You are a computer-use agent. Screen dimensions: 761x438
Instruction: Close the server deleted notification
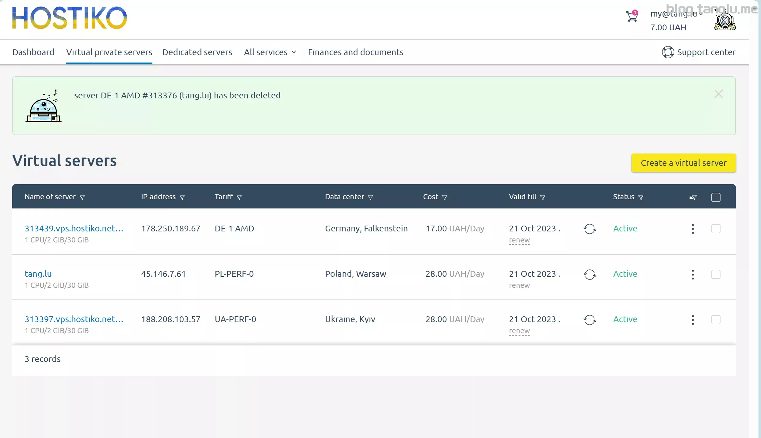coord(718,94)
